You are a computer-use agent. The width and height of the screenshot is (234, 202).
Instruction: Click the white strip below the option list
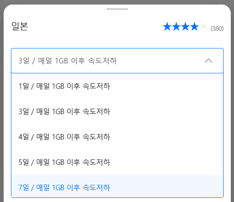coord(117,200)
